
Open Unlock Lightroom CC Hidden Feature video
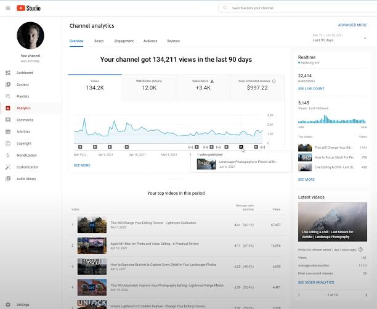pos(158,306)
